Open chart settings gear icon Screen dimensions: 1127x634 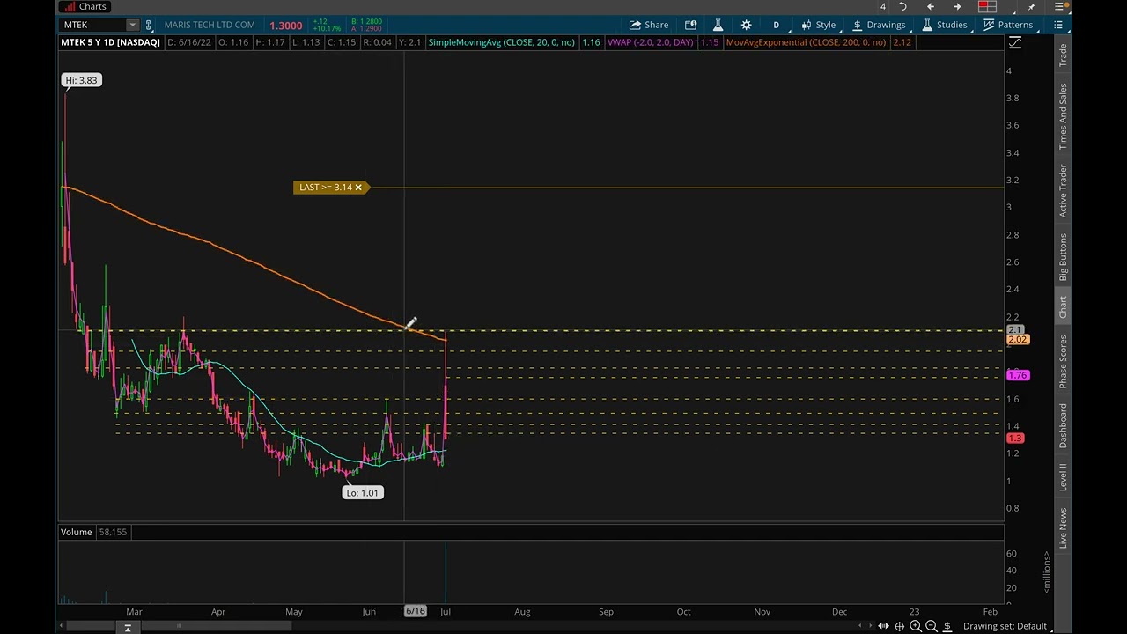tap(746, 25)
